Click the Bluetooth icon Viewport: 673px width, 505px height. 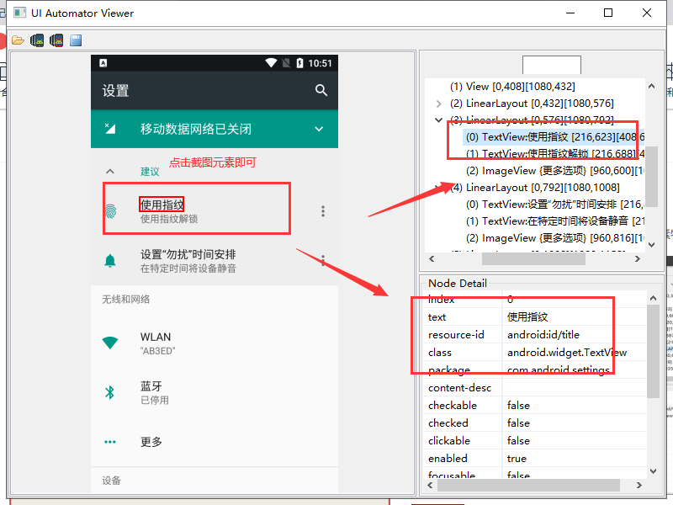[x=110, y=392]
